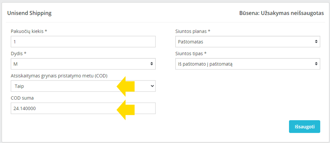Expand the Siuntos tipas dropdown

[248, 64]
